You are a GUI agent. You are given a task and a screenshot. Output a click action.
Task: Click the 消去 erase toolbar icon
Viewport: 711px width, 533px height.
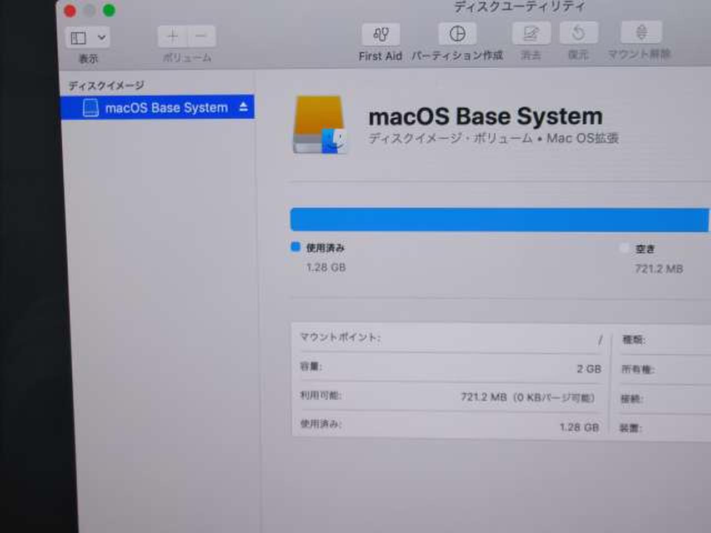point(530,34)
